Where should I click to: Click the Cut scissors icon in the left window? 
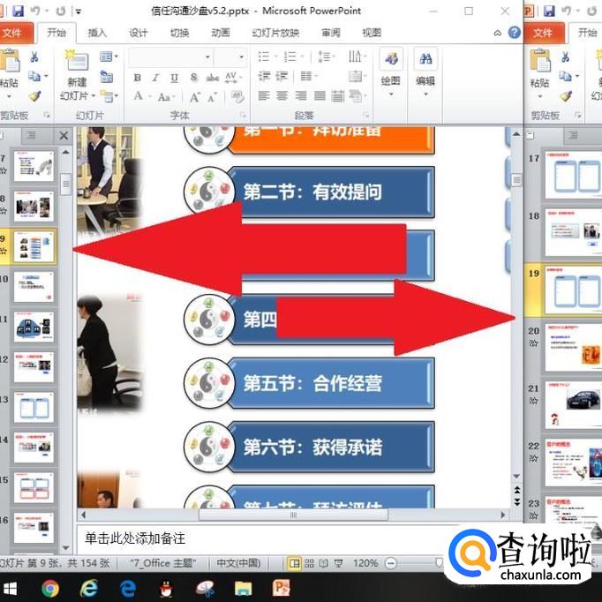coord(34,56)
